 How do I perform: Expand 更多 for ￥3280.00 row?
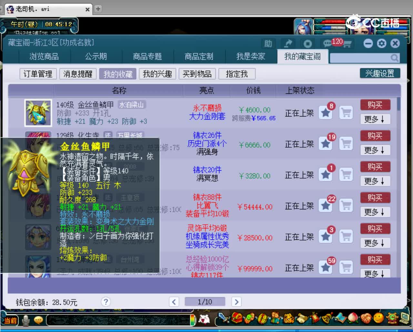pyautogui.click(x=375, y=181)
